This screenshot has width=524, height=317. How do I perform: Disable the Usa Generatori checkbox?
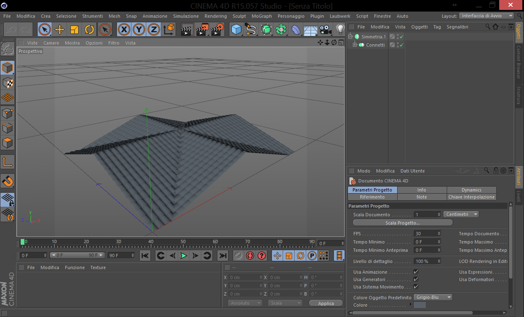(416, 279)
